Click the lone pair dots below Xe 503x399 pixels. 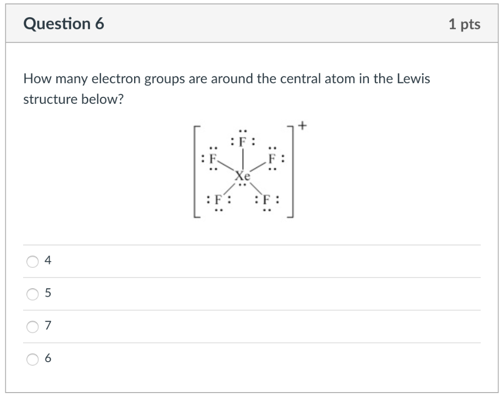242,185
